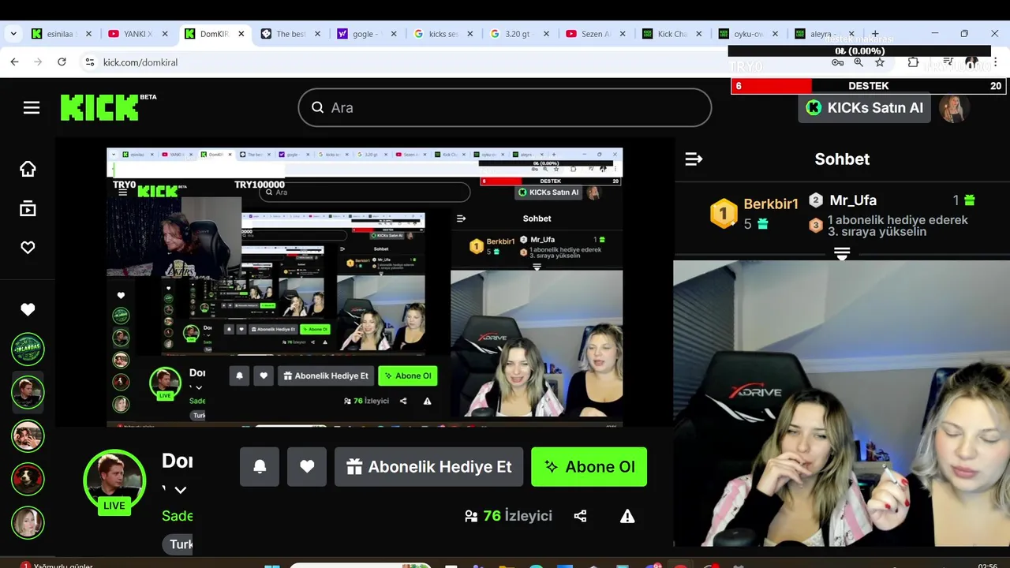Screen dimensions: 1010x568
Task: Open a new browser tab
Action: (874, 34)
